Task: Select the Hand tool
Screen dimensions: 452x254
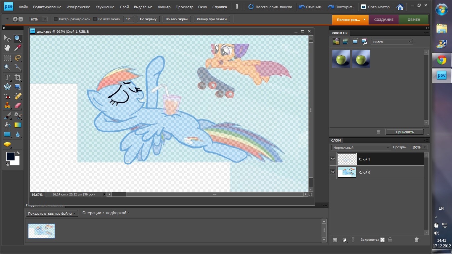Action: pos(7,48)
